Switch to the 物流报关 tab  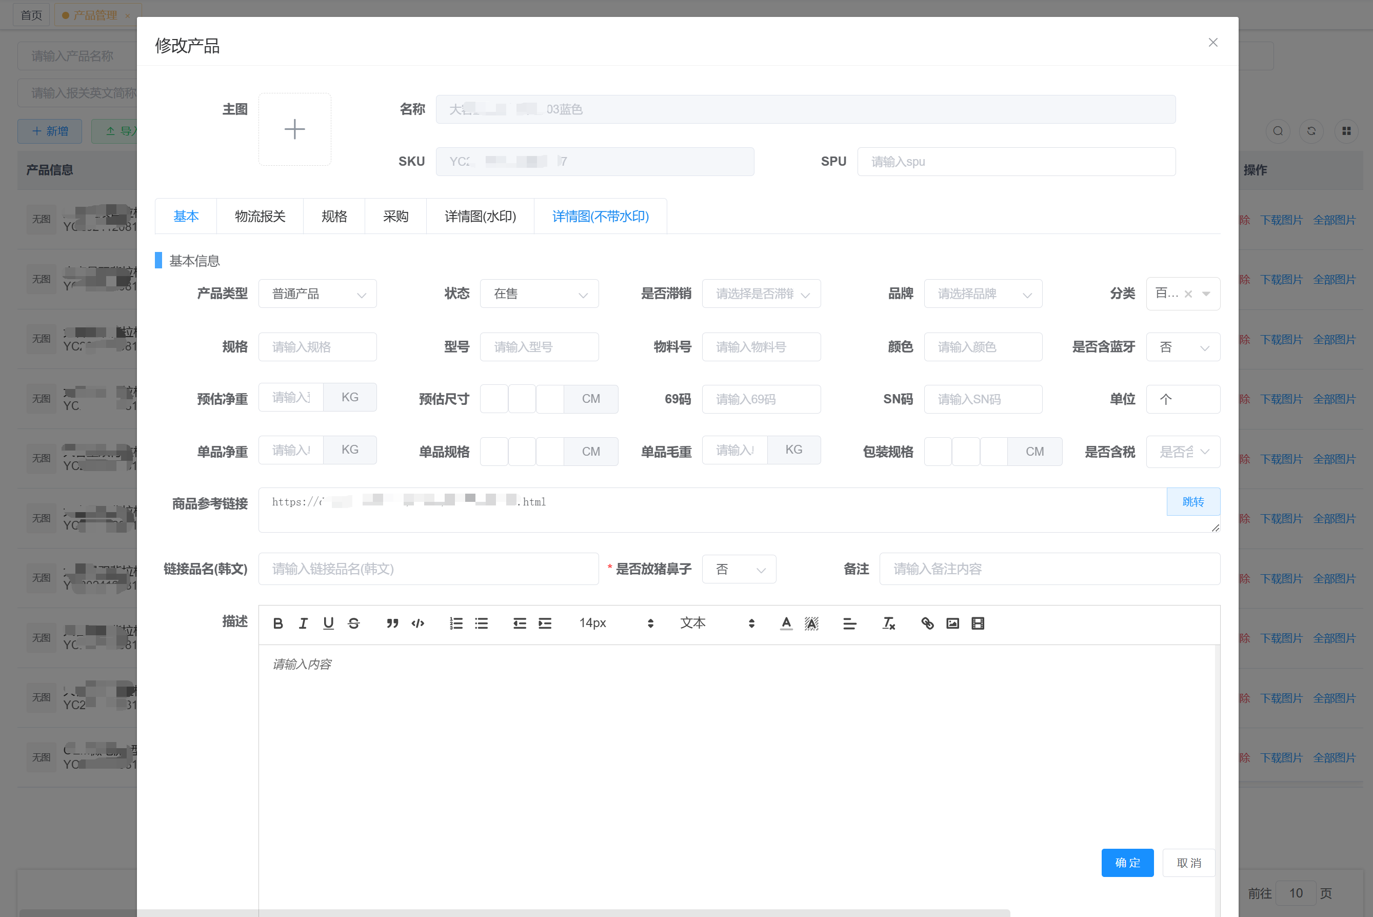260,217
